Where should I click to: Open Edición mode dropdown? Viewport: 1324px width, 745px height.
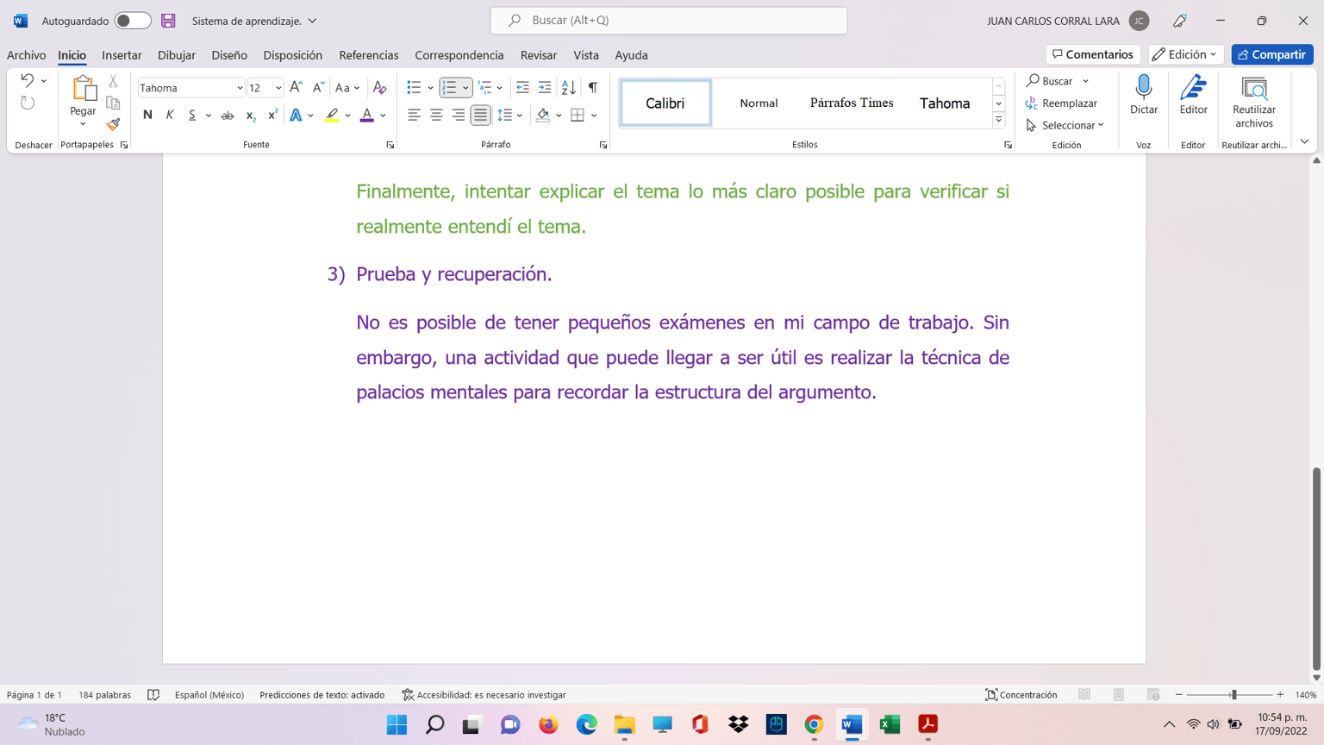(x=1185, y=54)
